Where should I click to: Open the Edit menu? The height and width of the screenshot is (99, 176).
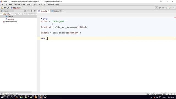pos(6,4)
